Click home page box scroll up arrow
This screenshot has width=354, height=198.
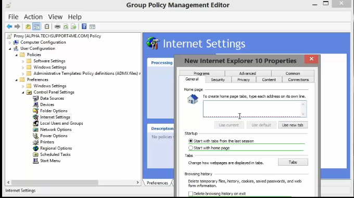click(x=303, y=104)
